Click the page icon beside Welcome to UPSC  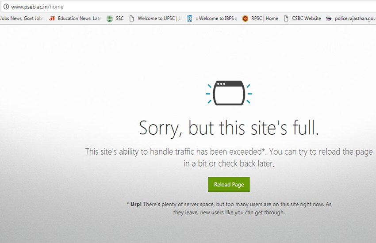pos(131,19)
